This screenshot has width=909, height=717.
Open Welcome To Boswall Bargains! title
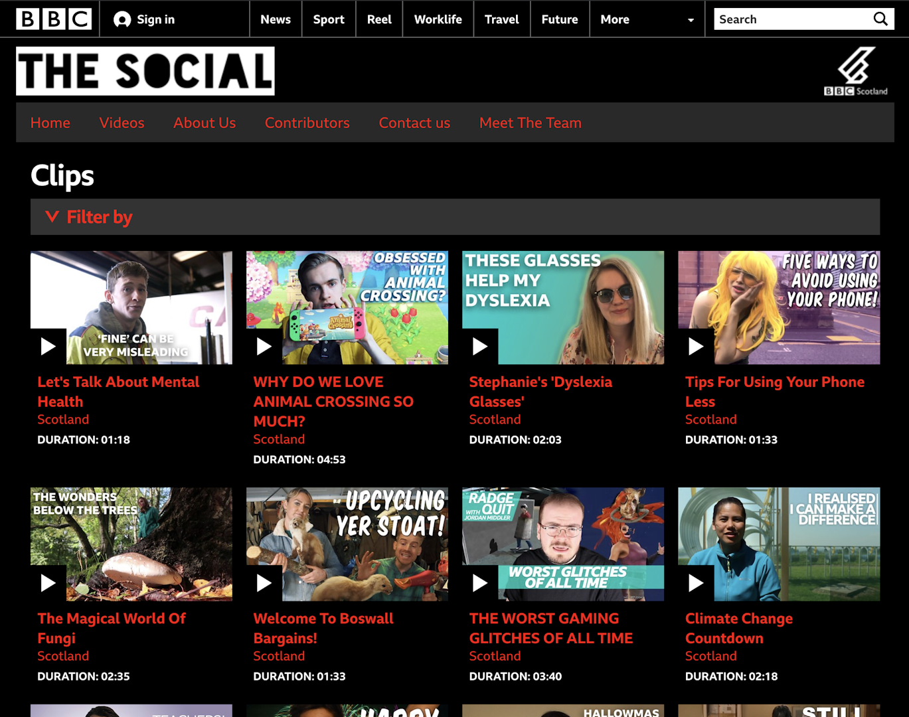pyautogui.click(x=323, y=628)
